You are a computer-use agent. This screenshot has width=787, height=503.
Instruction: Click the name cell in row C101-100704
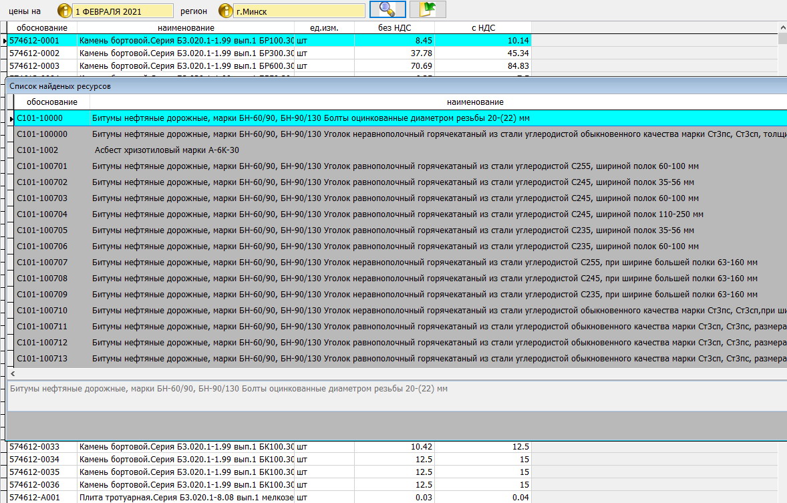(439, 214)
